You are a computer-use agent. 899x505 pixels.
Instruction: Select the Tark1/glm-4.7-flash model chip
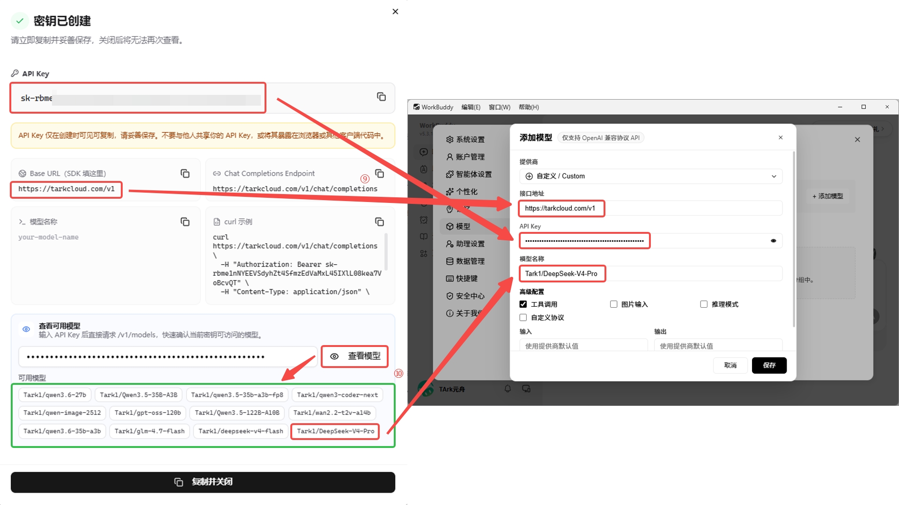[x=149, y=431]
